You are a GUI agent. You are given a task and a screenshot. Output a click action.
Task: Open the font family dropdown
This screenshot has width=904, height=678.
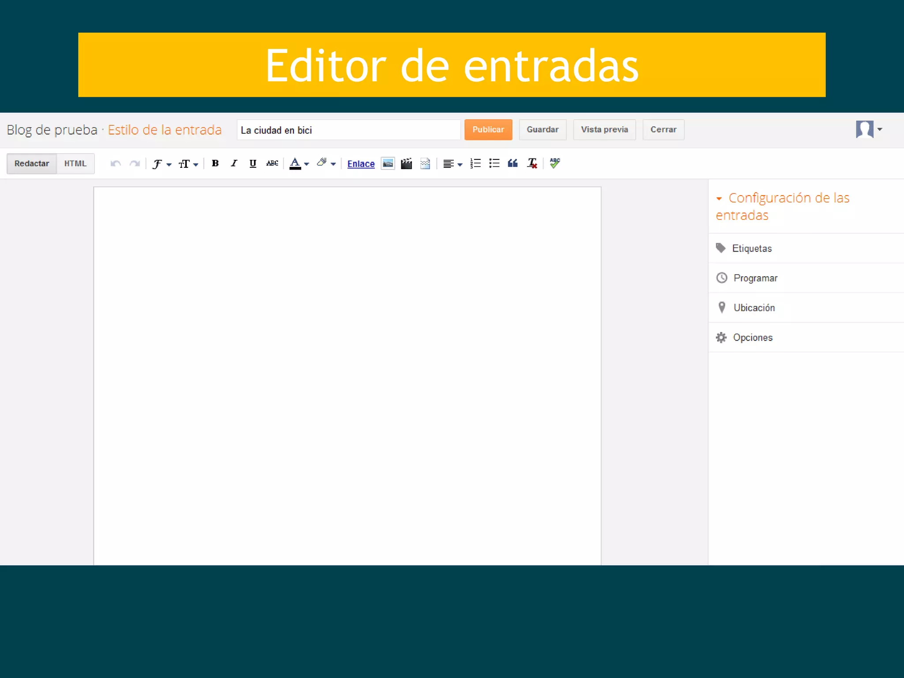(162, 164)
